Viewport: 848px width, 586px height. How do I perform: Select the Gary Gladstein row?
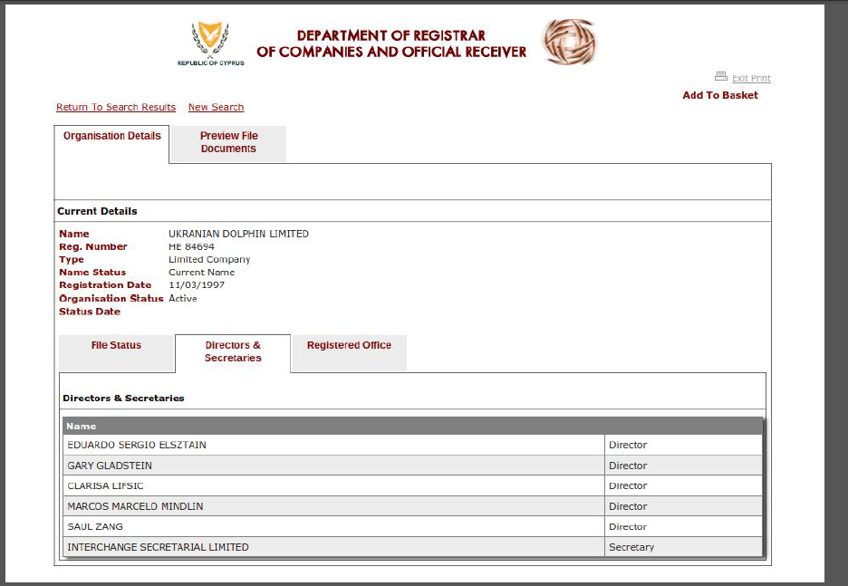tap(110, 466)
